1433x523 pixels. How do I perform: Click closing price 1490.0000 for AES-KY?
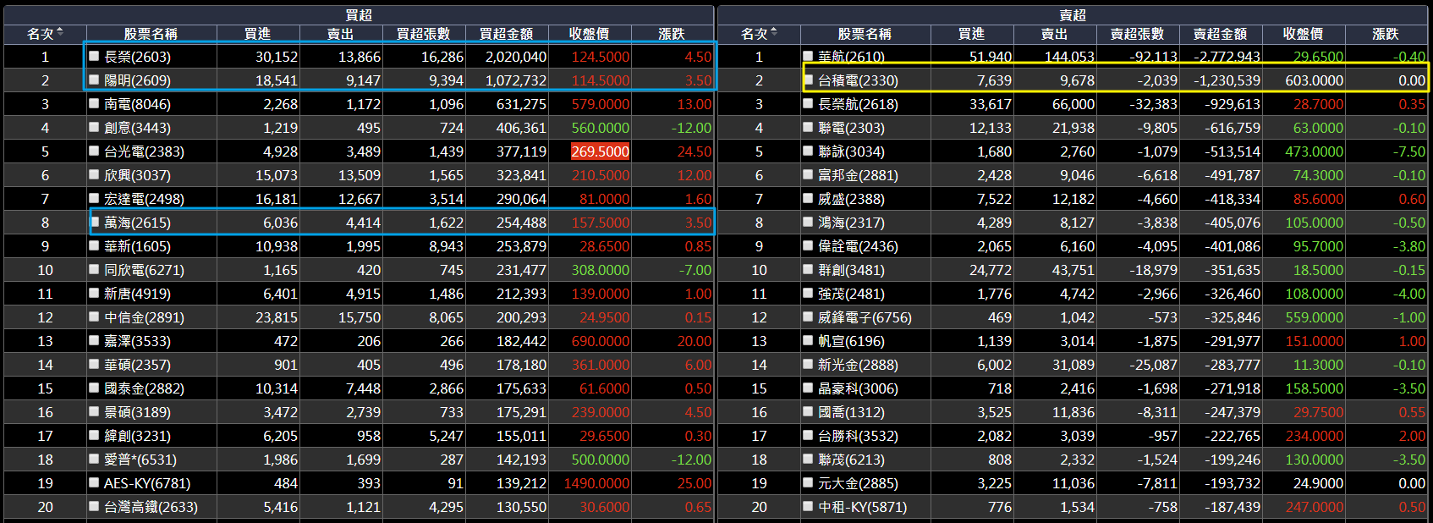pyautogui.click(x=596, y=483)
